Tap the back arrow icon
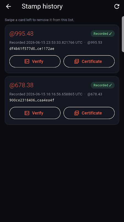The width and height of the screenshot is (124, 222). 9,6
